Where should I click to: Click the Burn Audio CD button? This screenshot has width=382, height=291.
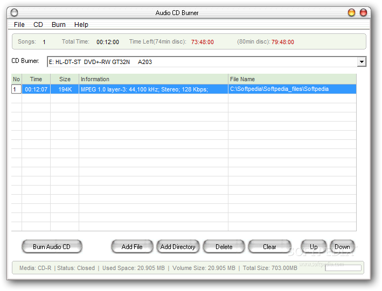[52, 247]
